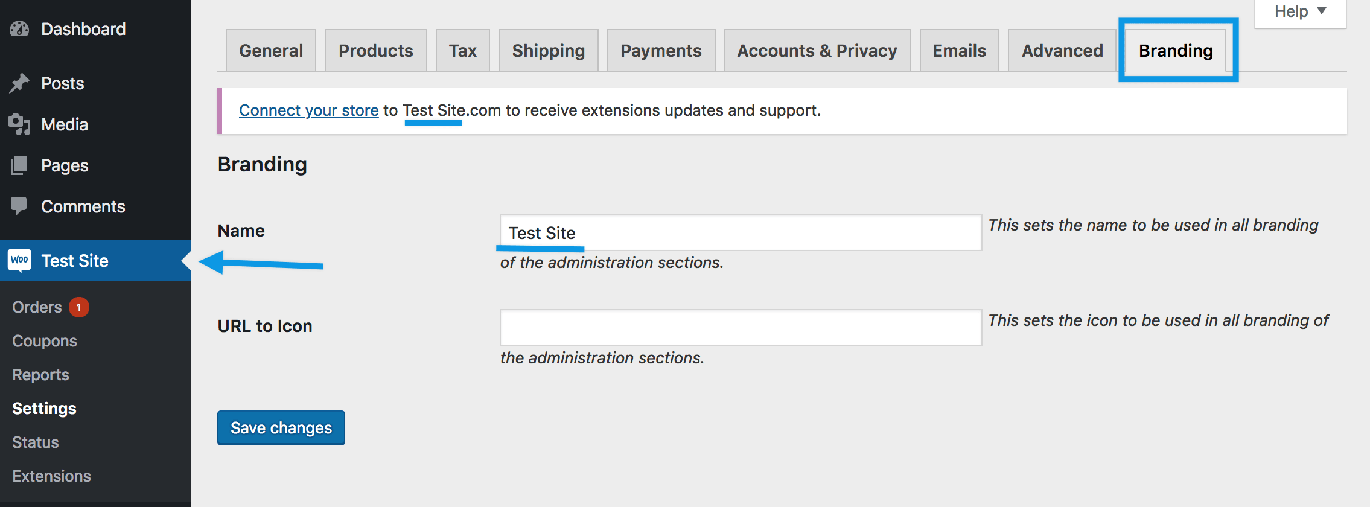This screenshot has height=507, width=1370.
Task: Switch to the General tab
Action: point(271,51)
